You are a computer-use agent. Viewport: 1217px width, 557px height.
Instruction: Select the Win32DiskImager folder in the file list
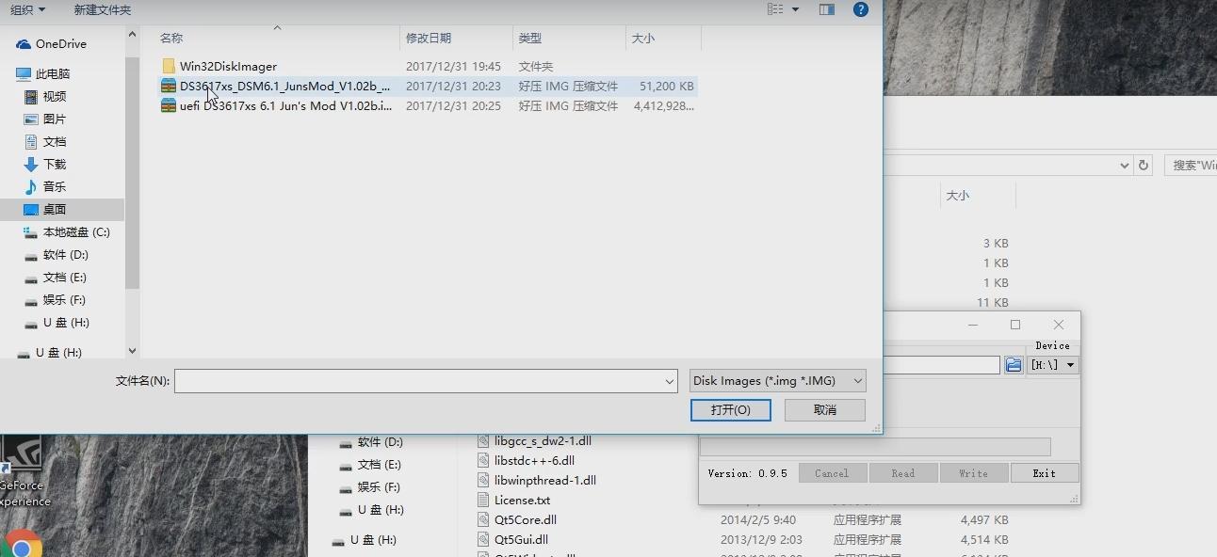[228, 66]
